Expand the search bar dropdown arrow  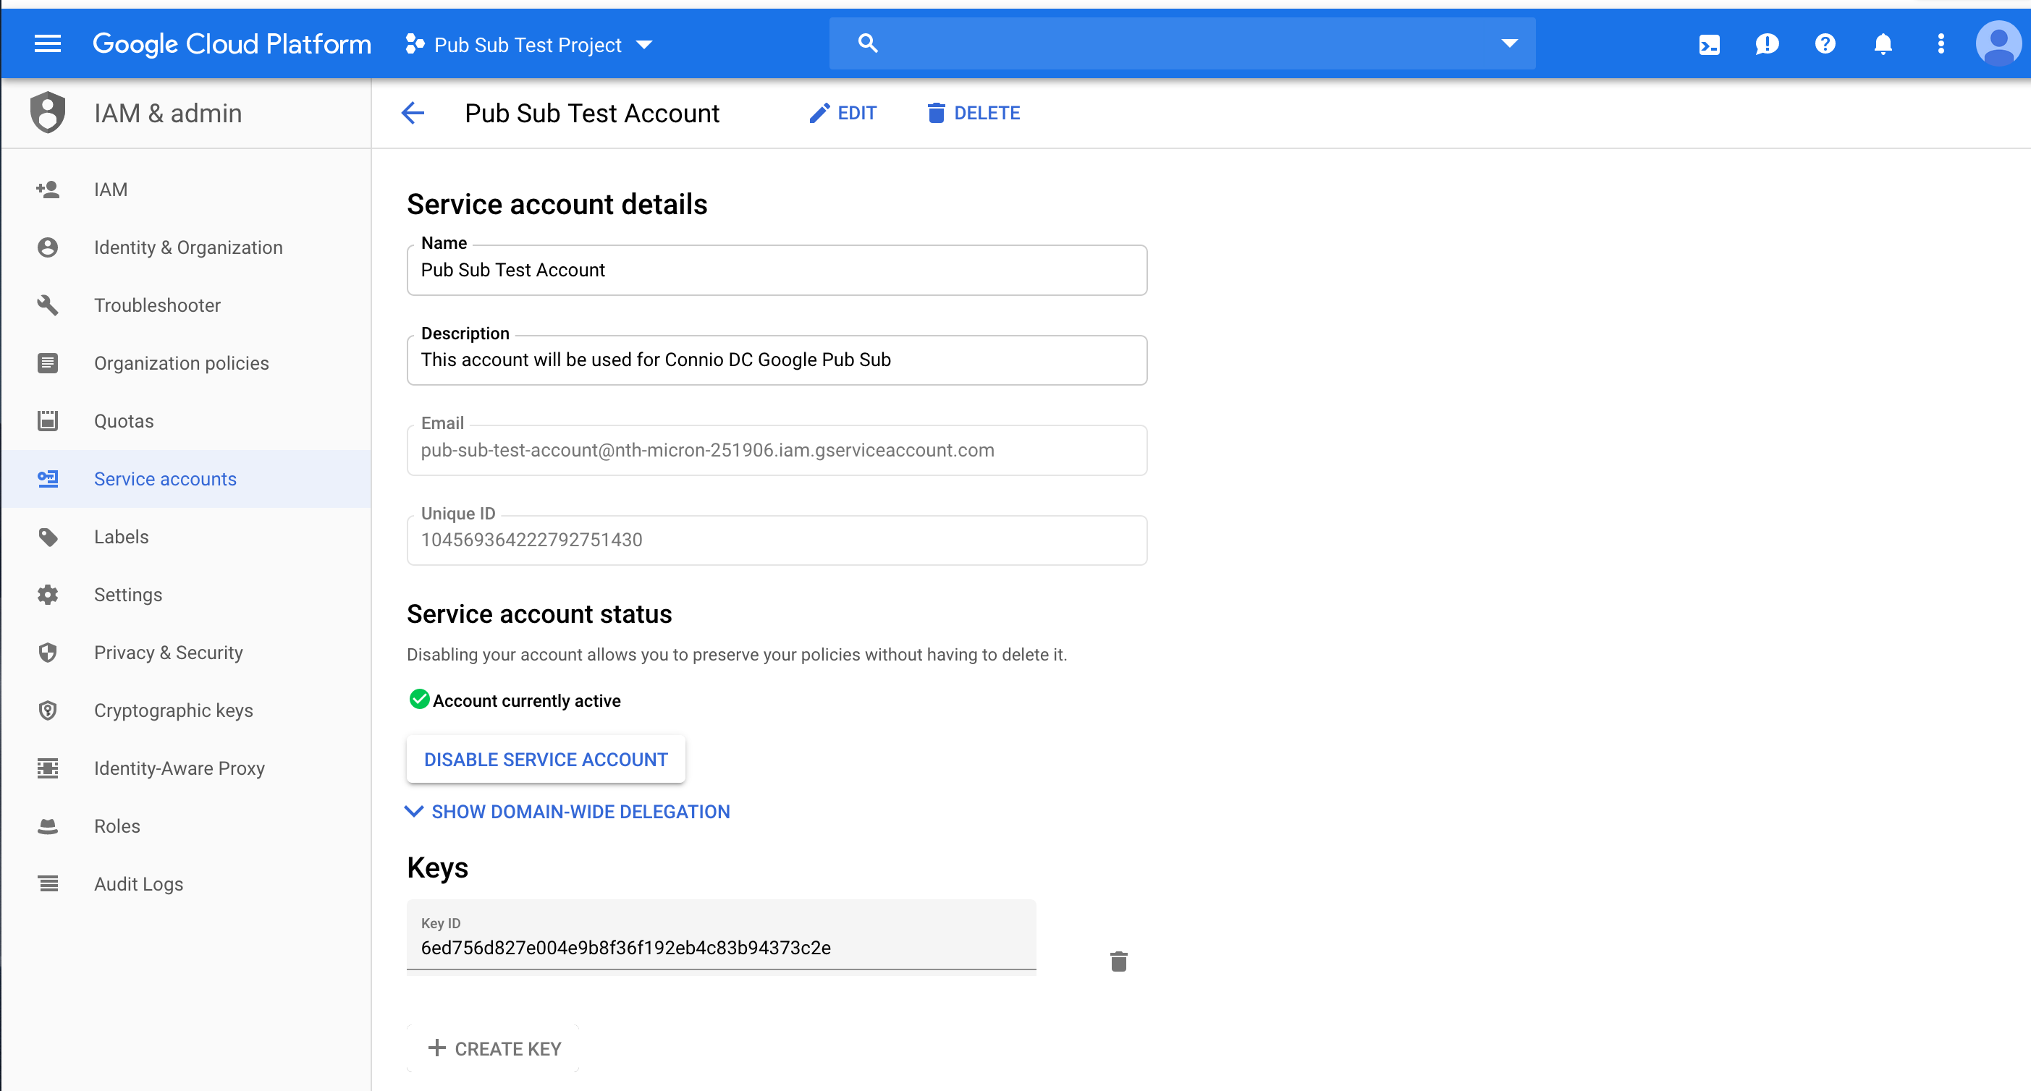[1508, 43]
